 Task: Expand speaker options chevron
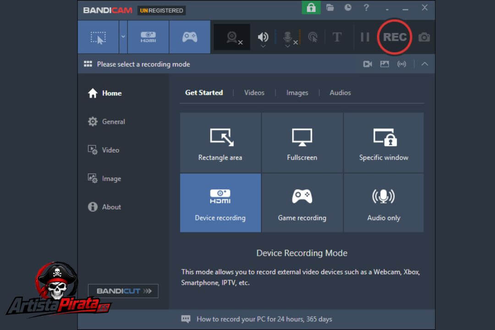[263, 46]
